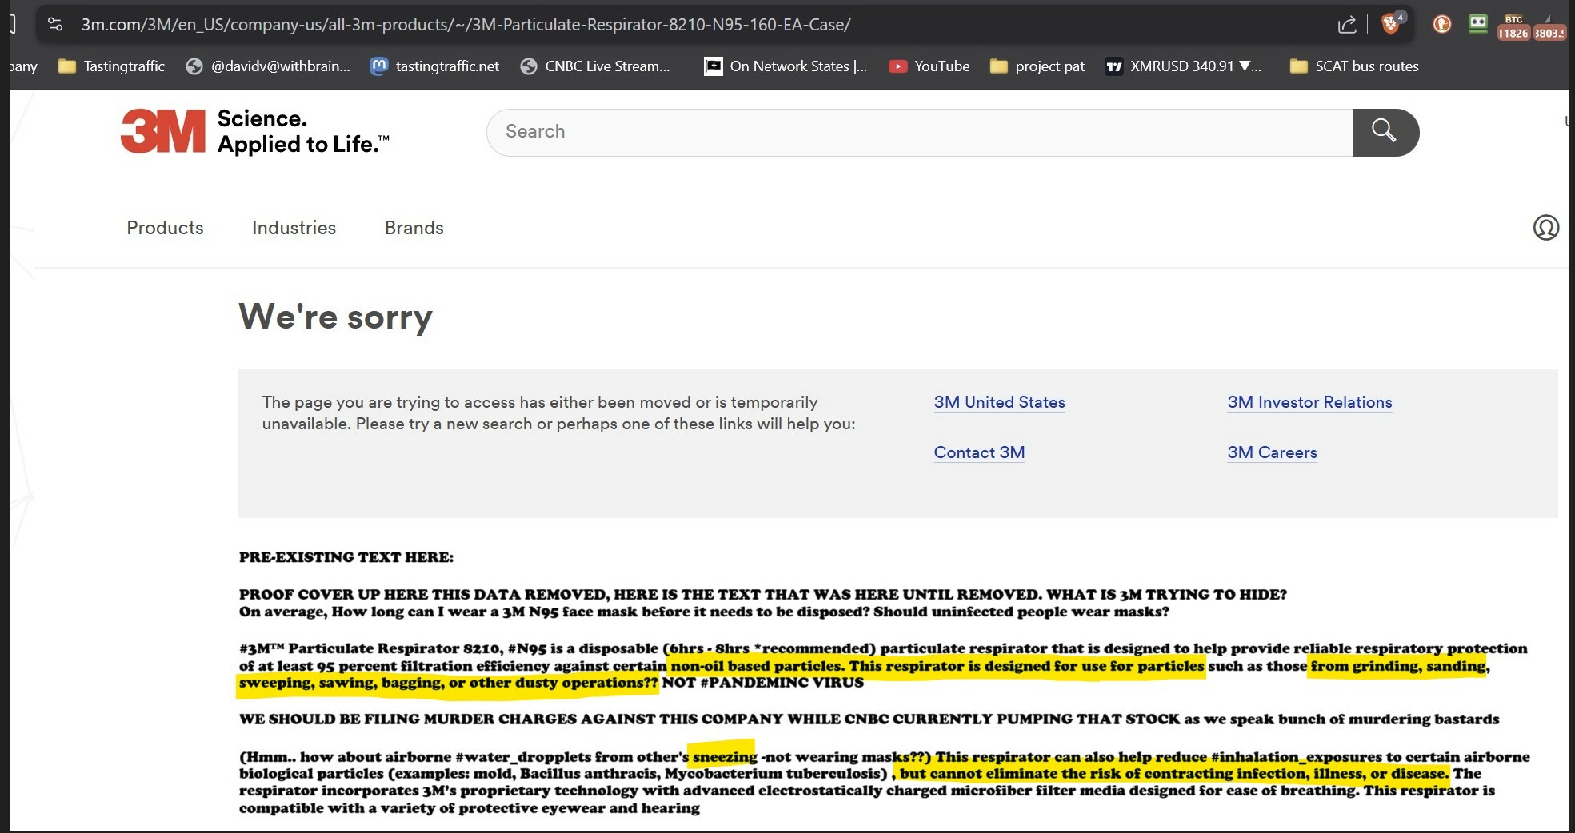Open the green RoboForm extension icon
The width and height of the screenshot is (1575, 833).
click(x=1478, y=24)
